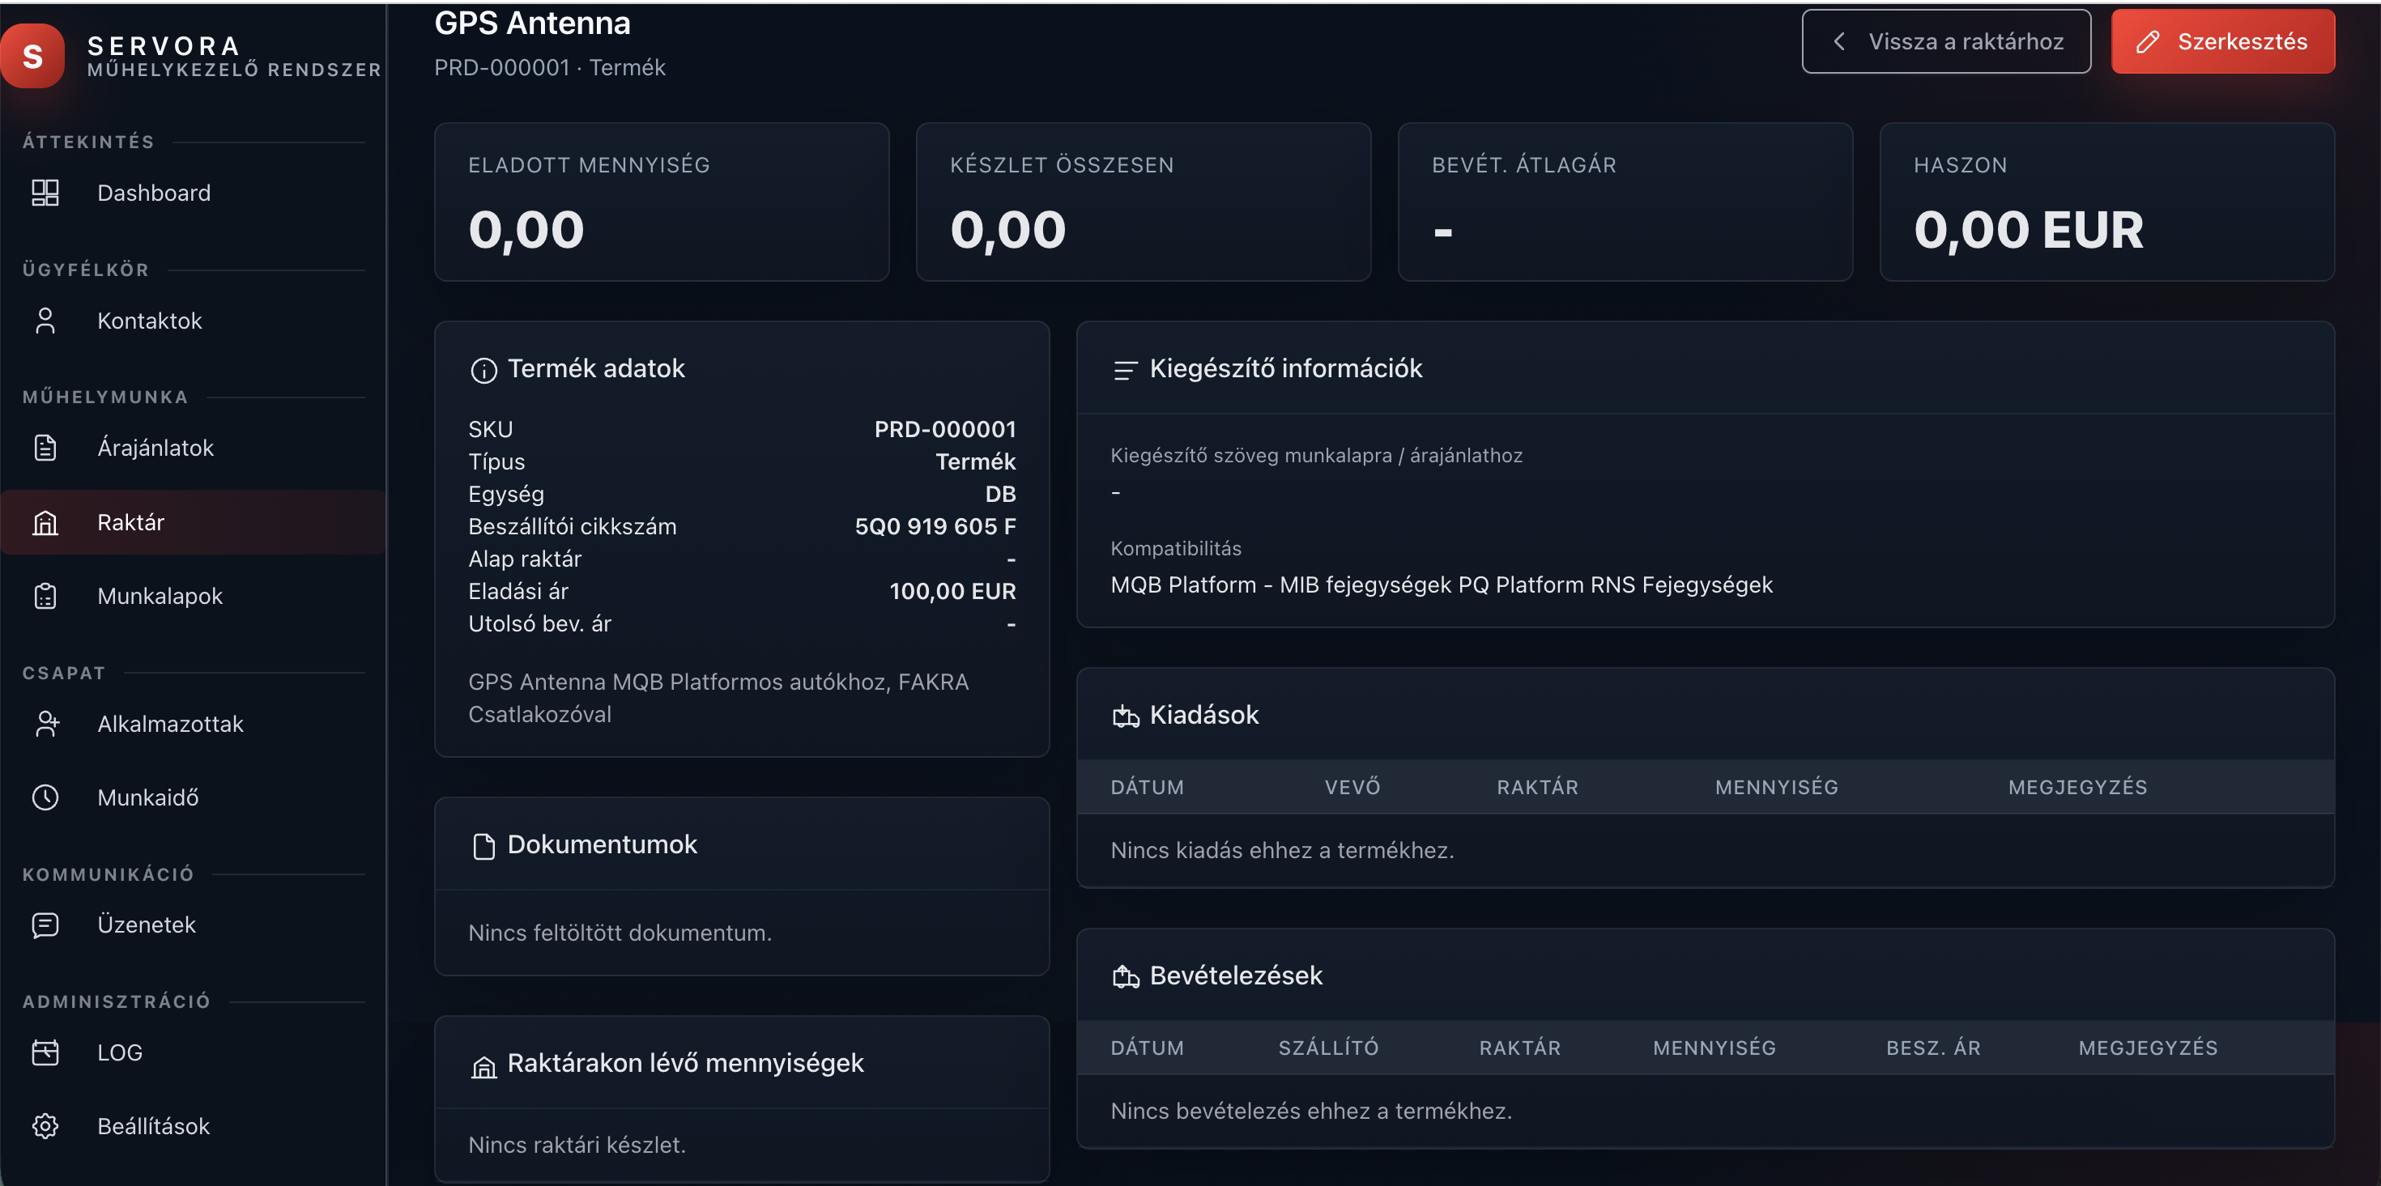Viewport: 2381px width, 1186px height.
Task: Click the Üzenetek message icon
Action: (45, 925)
